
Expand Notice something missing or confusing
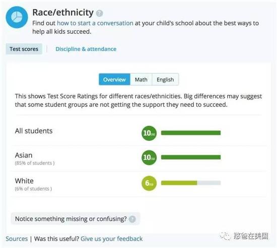76,219
